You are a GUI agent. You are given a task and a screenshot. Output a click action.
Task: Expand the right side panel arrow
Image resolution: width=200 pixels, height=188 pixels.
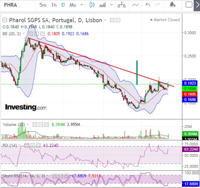click(197, 5)
